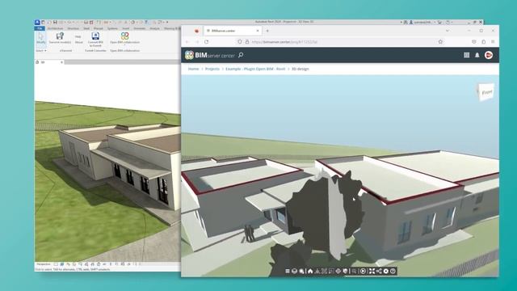This screenshot has width=517, height=291.
Task: Reload the page with the browser refresh button
Action: tap(207, 42)
